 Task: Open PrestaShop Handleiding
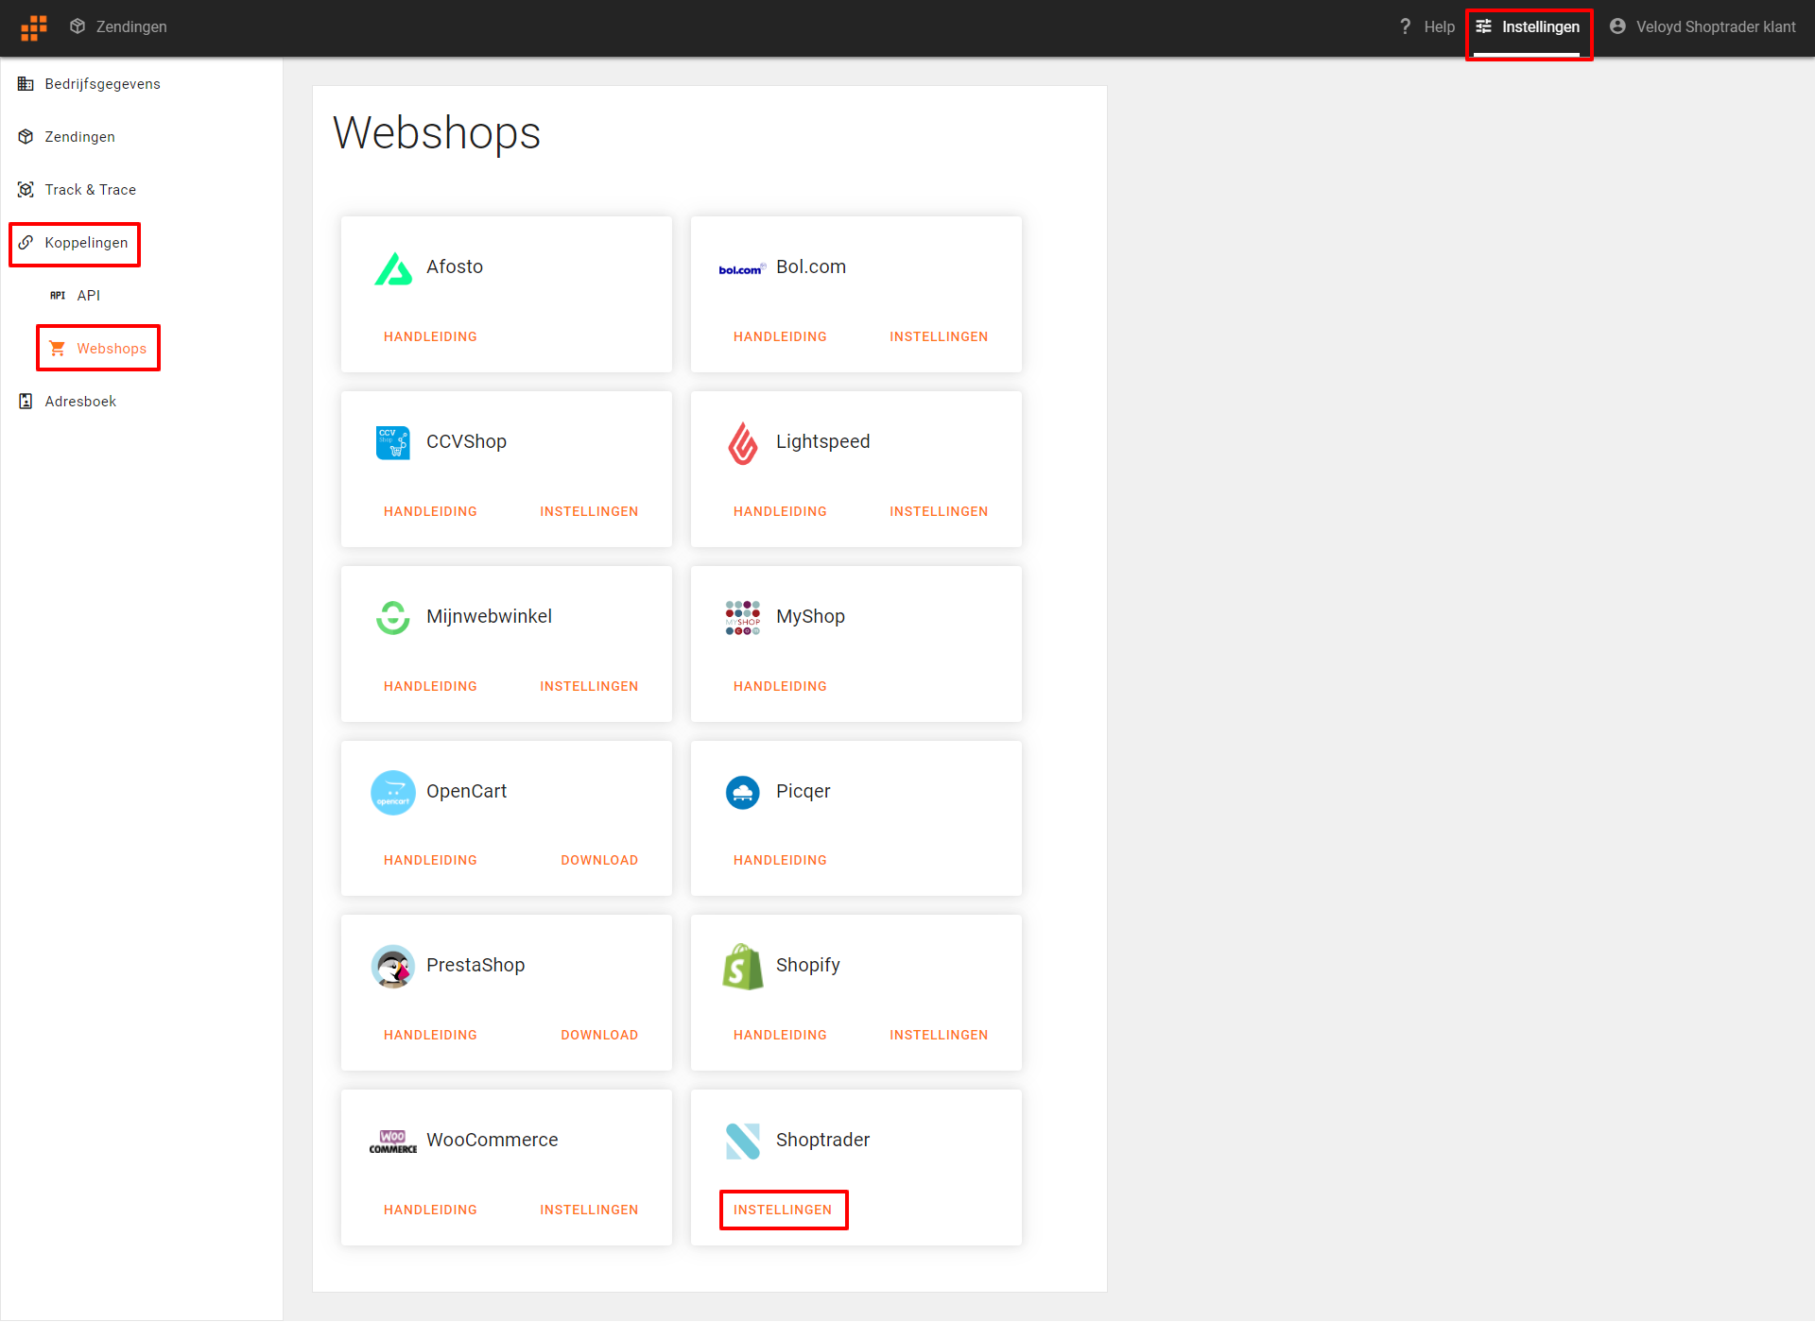click(x=430, y=1035)
